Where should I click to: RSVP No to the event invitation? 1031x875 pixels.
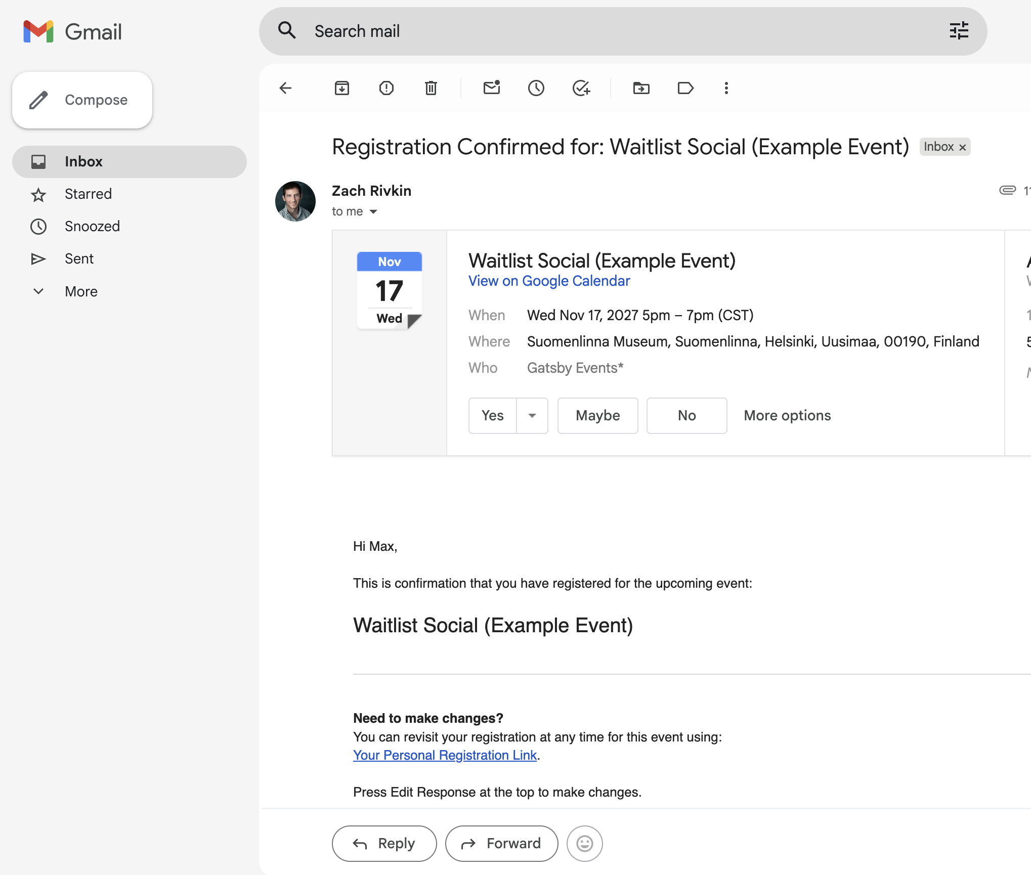(686, 415)
